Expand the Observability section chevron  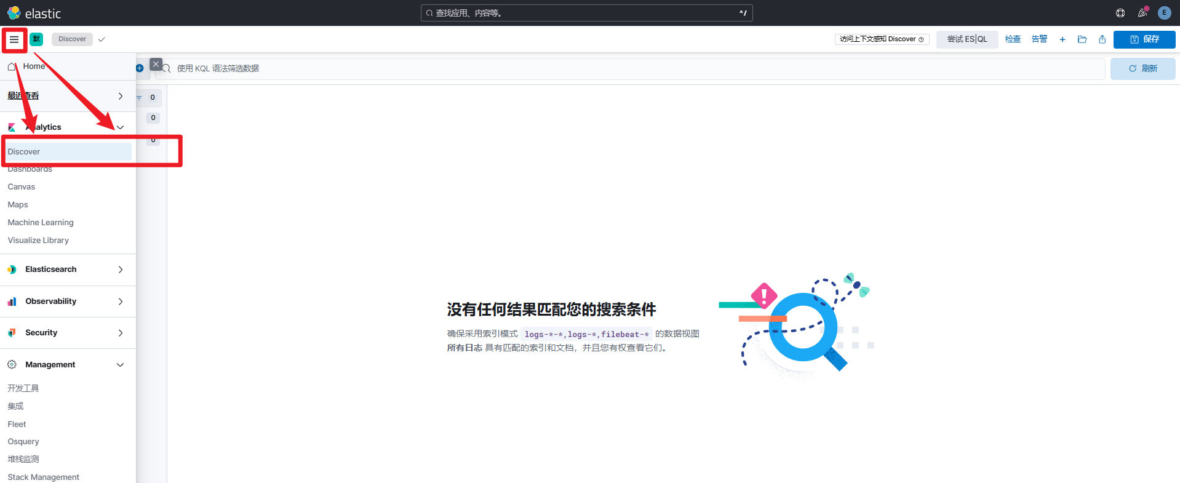point(121,301)
